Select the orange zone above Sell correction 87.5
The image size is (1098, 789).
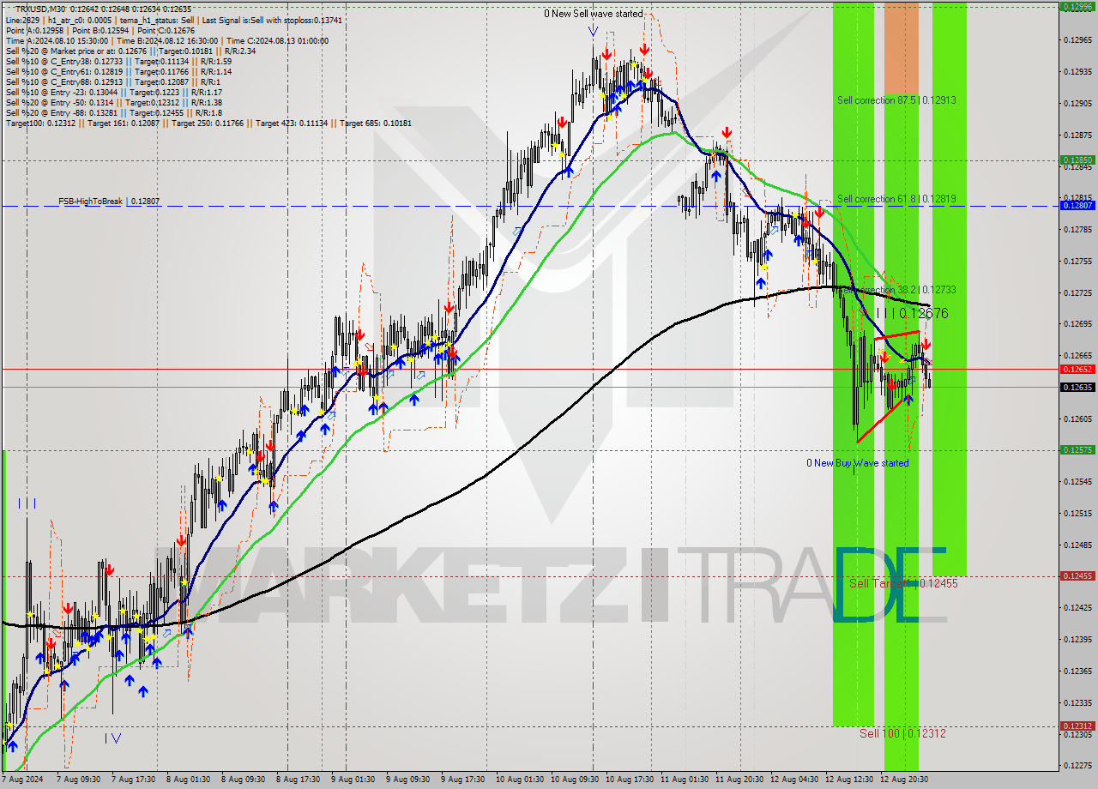pos(901,47)
